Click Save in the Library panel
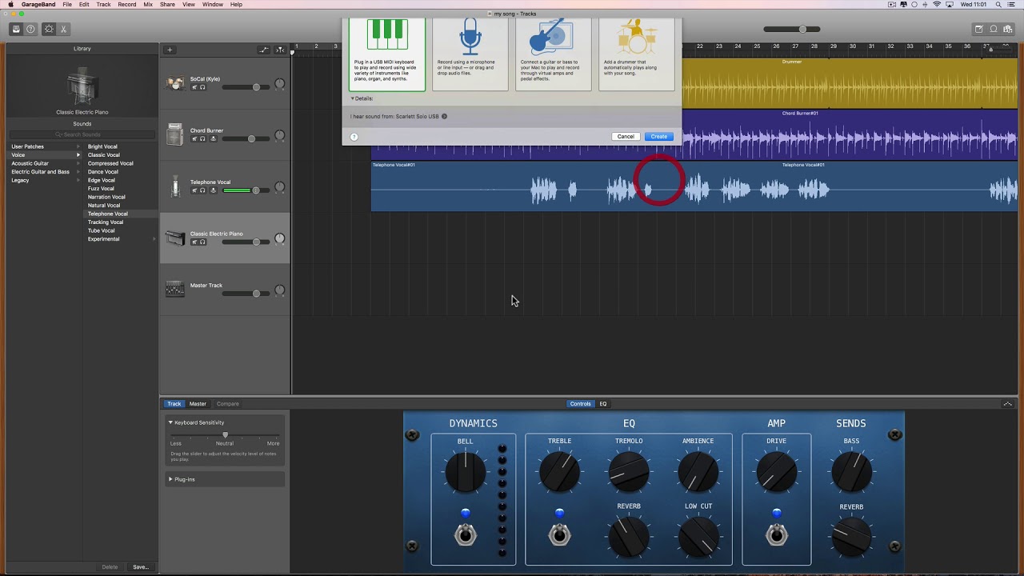1024x576 pixels. point(141,567)
